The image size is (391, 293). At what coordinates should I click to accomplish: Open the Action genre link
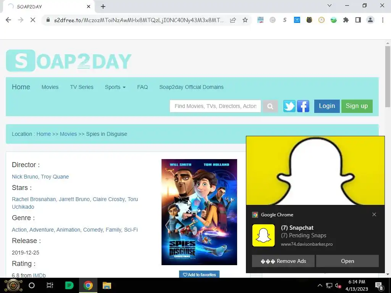click(19, 230)
